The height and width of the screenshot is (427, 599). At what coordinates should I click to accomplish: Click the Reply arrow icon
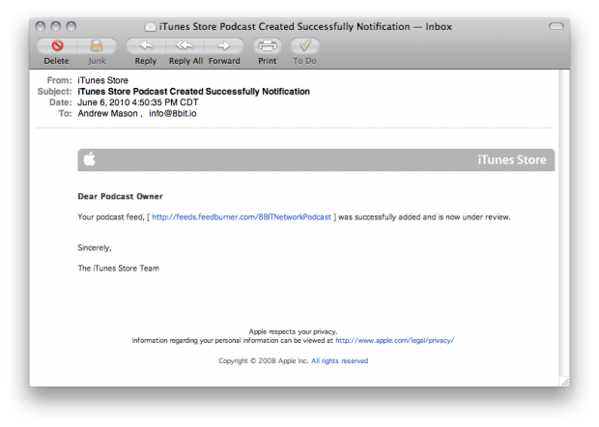pos(146,45)
